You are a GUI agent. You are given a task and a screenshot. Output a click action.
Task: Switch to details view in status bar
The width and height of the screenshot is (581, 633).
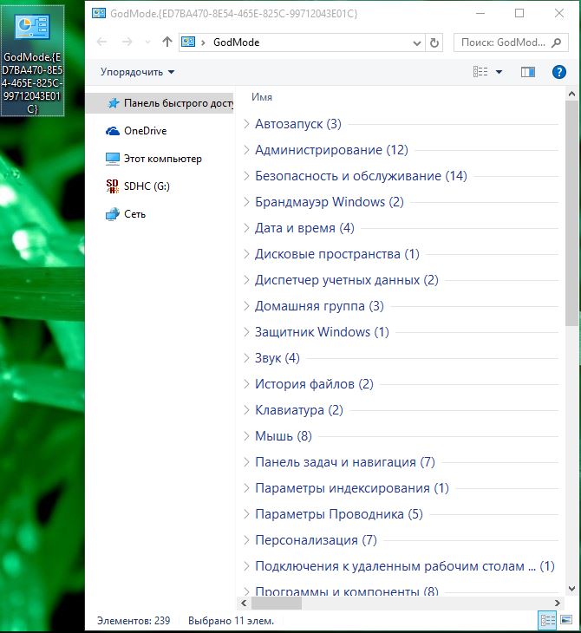point(548,620)
